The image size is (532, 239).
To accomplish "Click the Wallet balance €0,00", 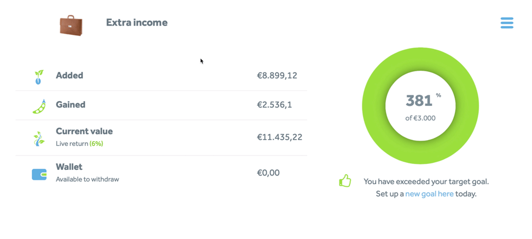I will pyautogui.click(x=268, y=173).
